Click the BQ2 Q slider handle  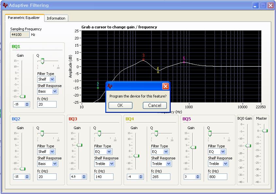pos(42,133)
